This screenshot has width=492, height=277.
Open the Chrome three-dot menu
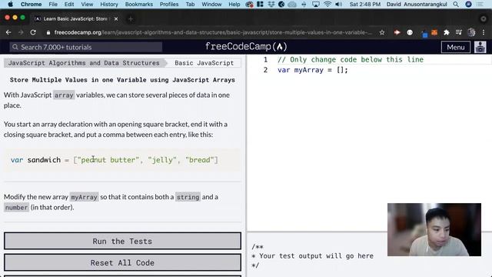(x=484, y=32)
